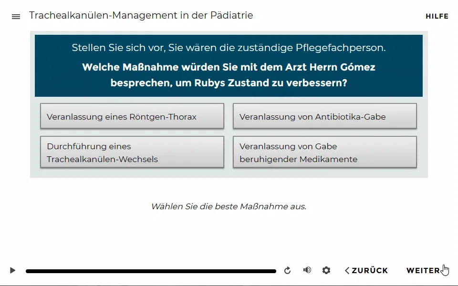Viewport: 458px width, 286px height.
Task: Click the course title 'Trachealkanülen-Management in der Pädiatrie'
Action: point(141,15)
